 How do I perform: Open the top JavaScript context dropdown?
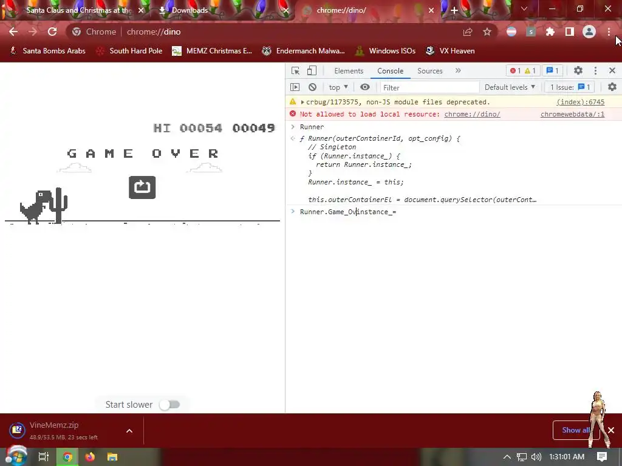coord(338,87)
